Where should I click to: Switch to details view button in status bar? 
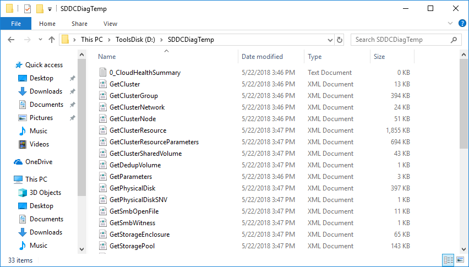(448, 260)
